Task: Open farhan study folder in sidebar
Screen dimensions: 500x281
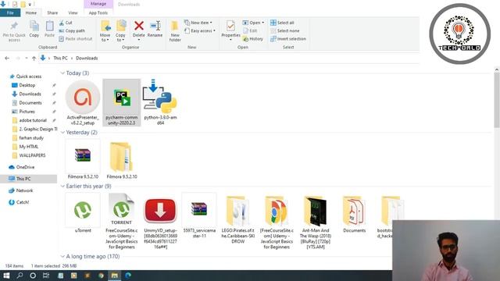Action: [x=31, y=138]
